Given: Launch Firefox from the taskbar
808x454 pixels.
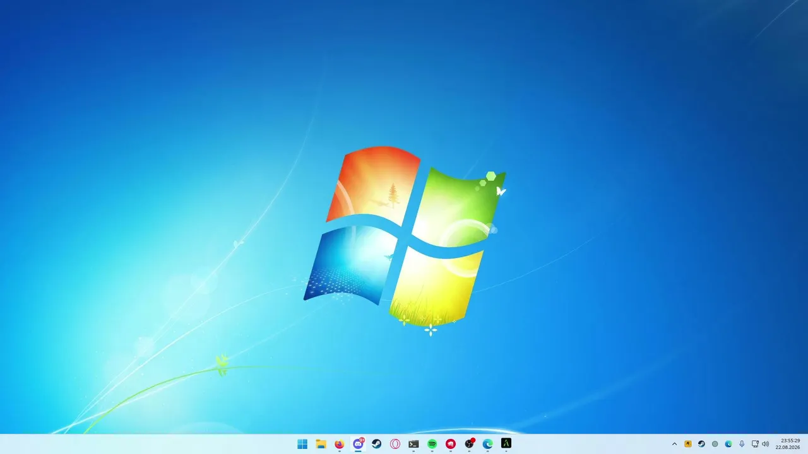Looking at the screenshot, I should click(x=340, y=444).
